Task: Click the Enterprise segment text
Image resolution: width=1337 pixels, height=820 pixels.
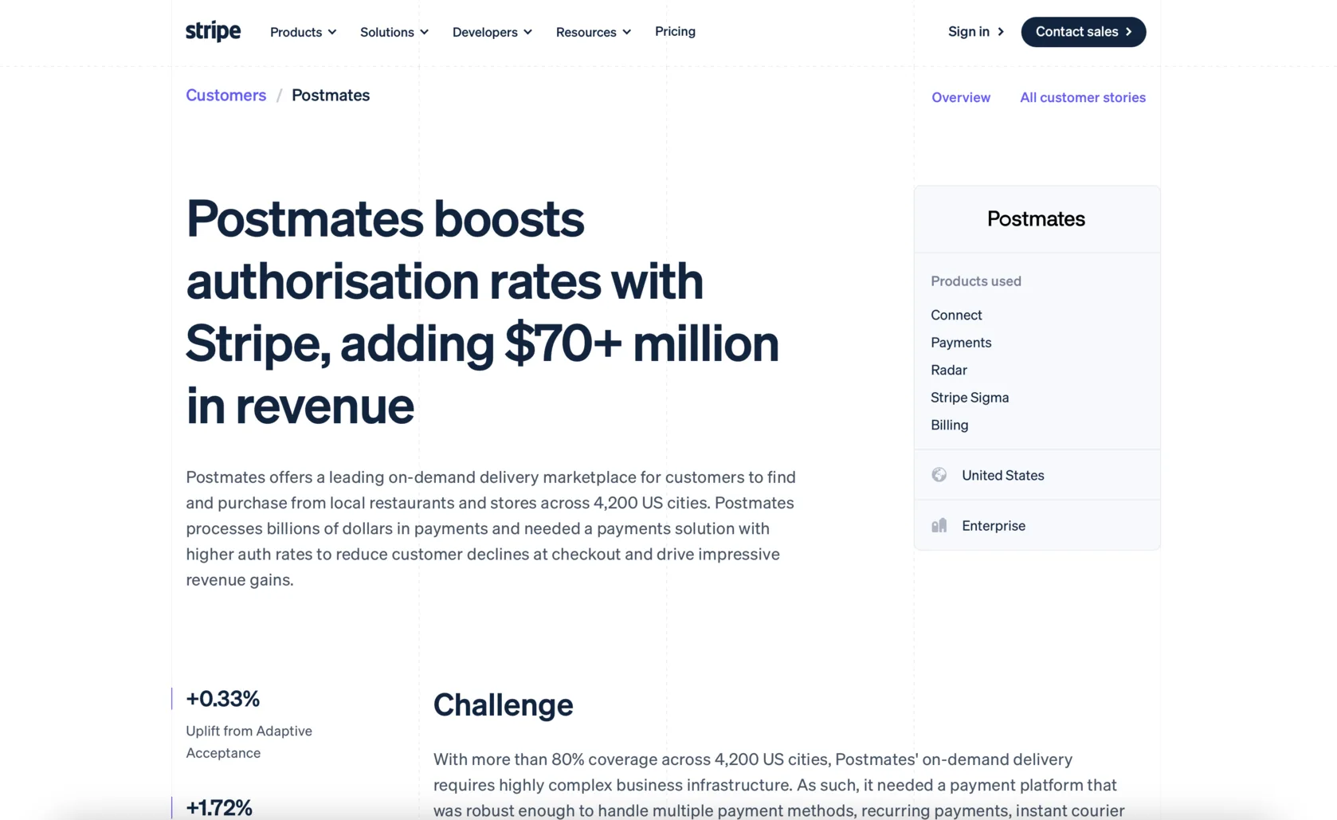Action: pos(994,526)
